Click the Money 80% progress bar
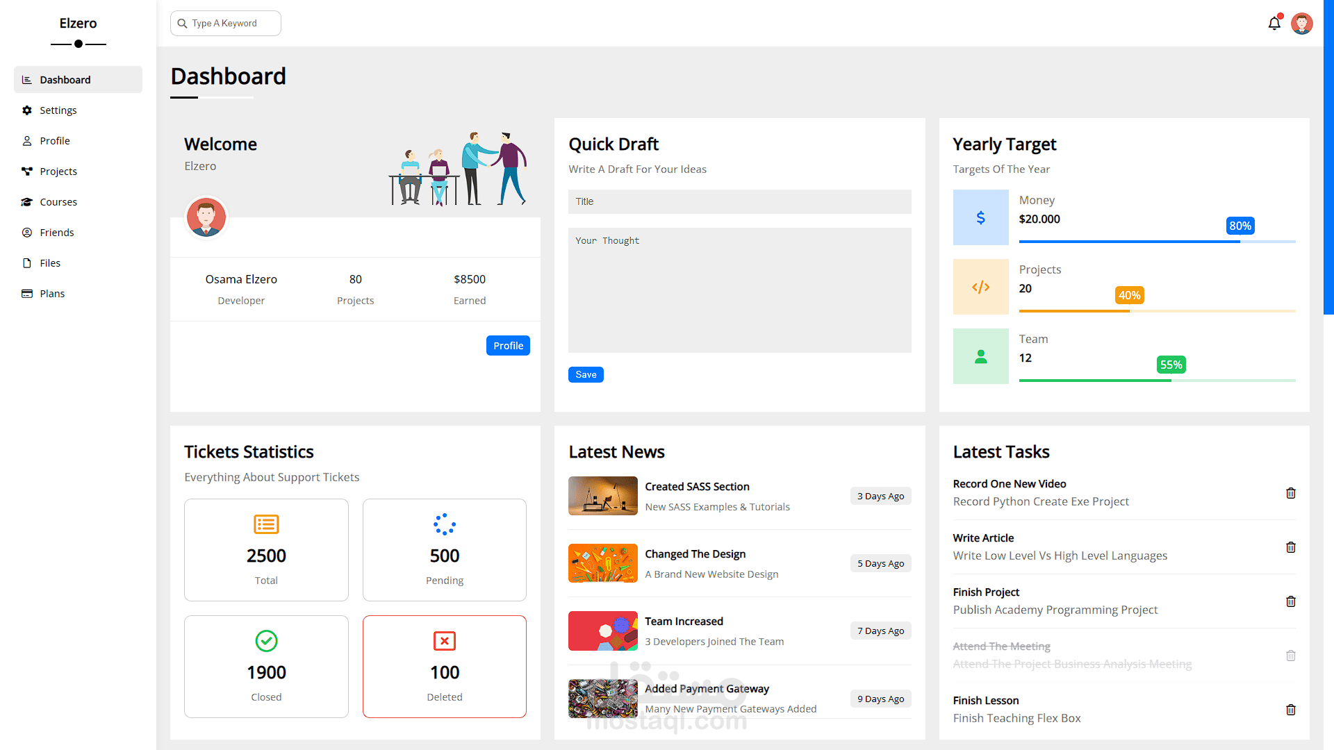This screenshot has width=1334, height=750. point(1158,242)
